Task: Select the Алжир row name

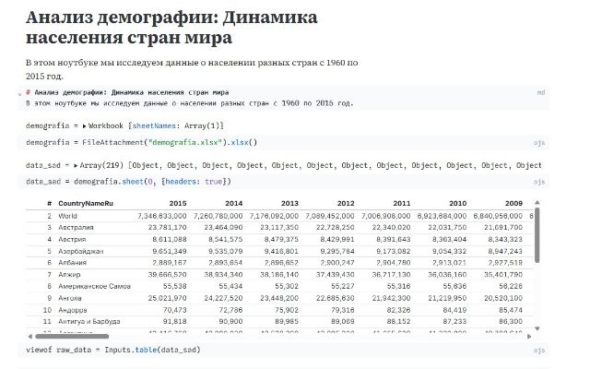Action: [69, 275]
